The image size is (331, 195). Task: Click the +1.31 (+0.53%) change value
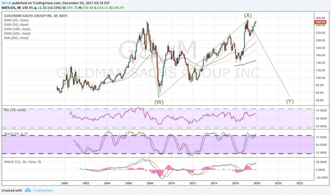point(50,7)
